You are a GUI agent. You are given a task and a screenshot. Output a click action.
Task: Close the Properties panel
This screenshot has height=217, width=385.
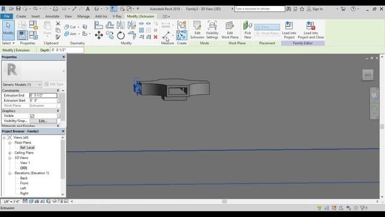click(64, 57)
